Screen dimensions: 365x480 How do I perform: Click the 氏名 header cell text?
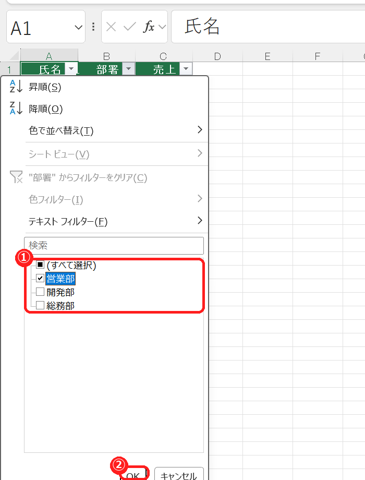coord(50,69)
